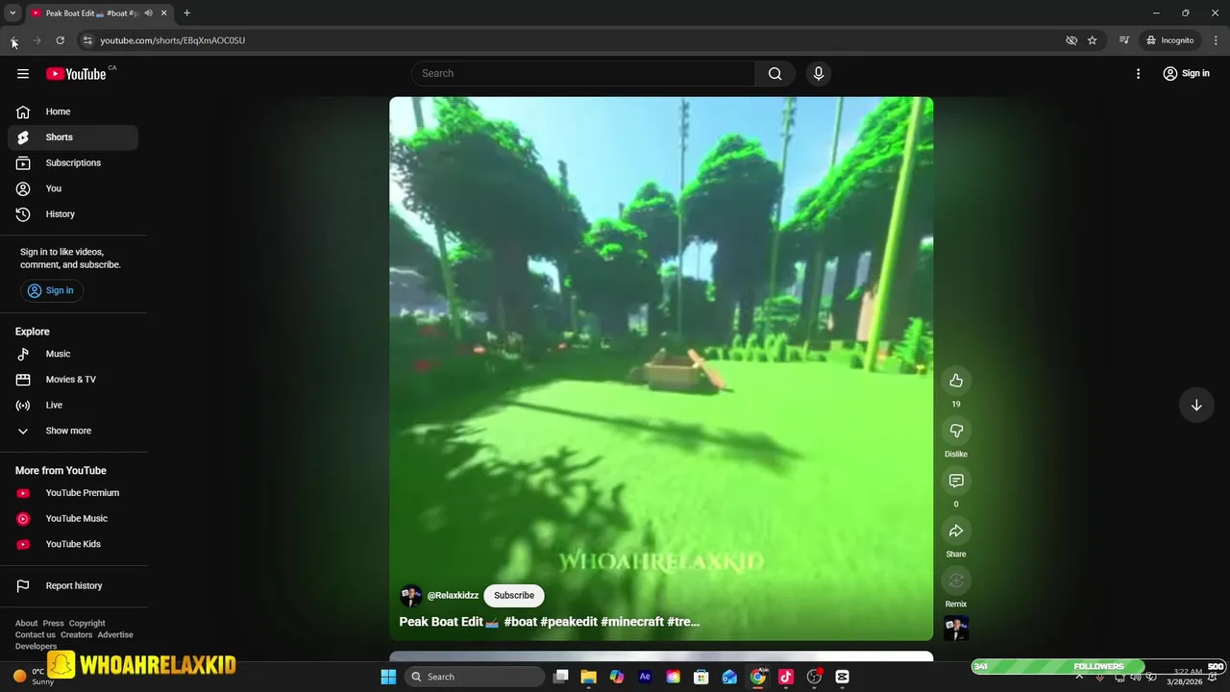Bookmark this page with the star
The width and height of the screenshot is (1230, 692).
1092,40
